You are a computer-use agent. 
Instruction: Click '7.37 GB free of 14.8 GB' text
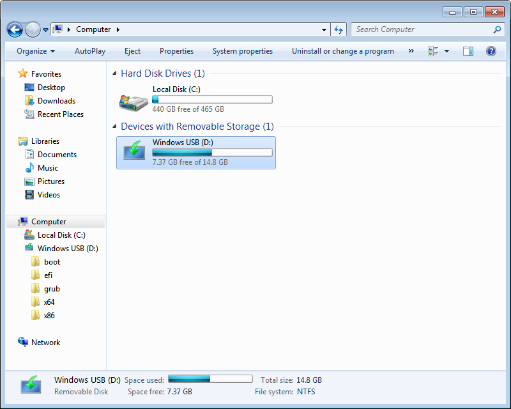coord(190,162)
